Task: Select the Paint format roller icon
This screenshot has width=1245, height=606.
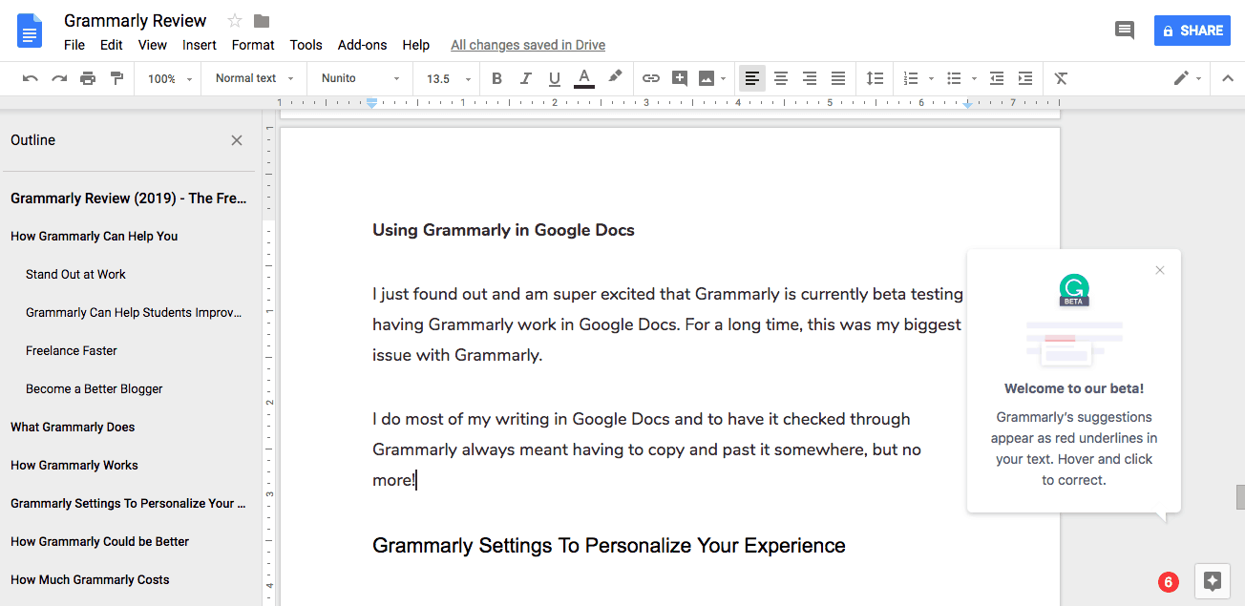Action: coord(116,78)
